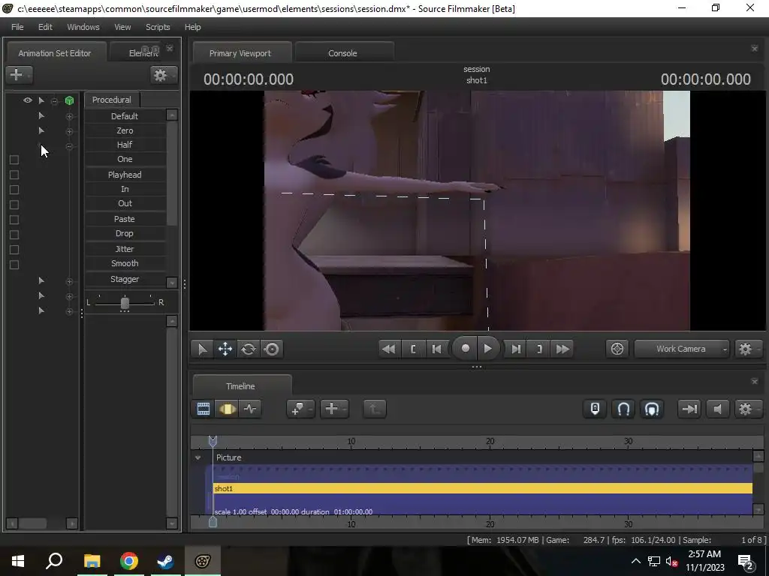The height and width of the screenshot is (576, 769).
Task: Open Steam from the Windows taskbar
Action: pyautogui.click(x=165, y=561)
